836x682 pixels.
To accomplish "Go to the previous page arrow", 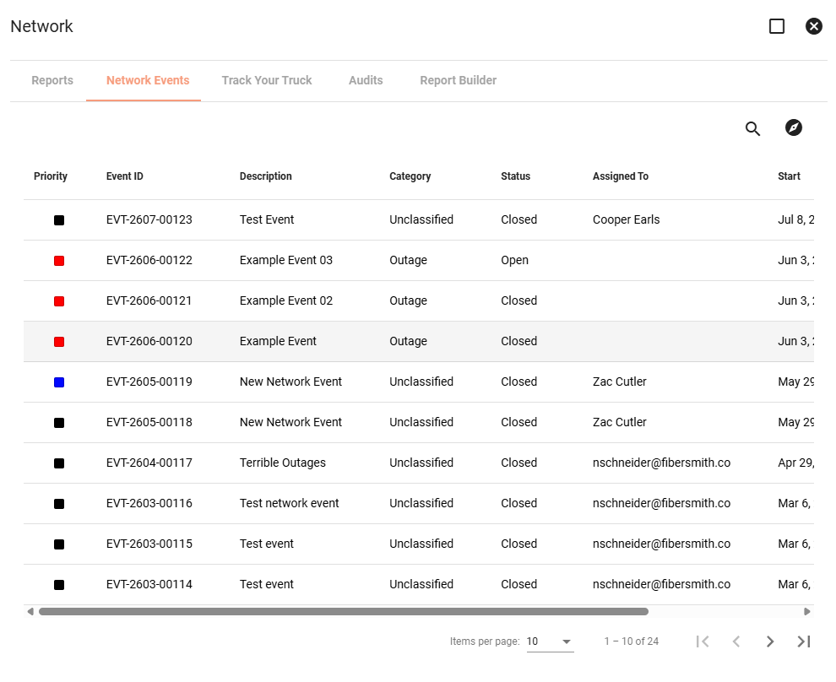I will tap(736, 641).
